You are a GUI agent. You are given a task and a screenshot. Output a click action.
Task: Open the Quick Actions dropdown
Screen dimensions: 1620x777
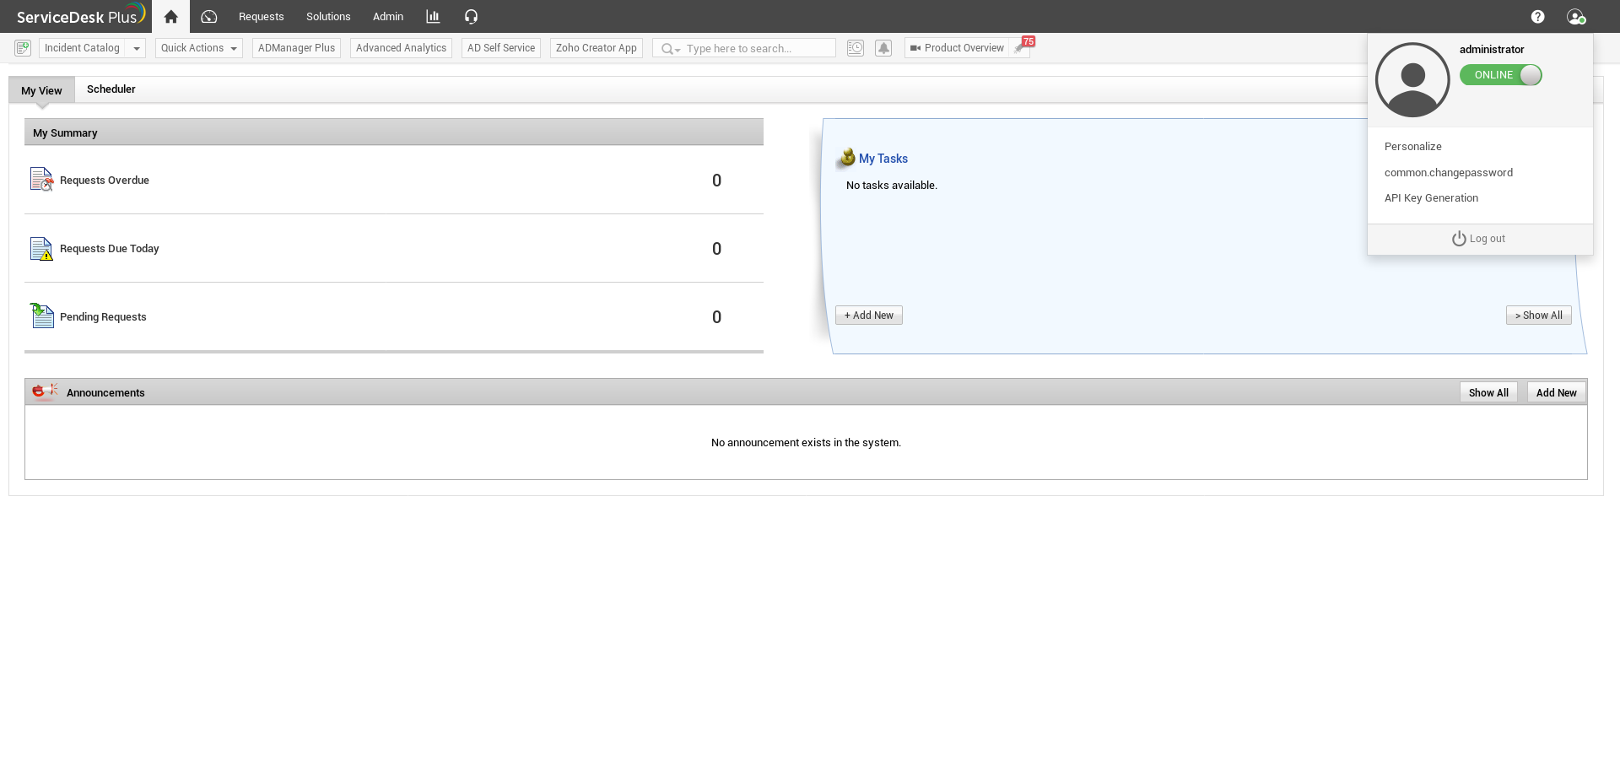point(199,48)
